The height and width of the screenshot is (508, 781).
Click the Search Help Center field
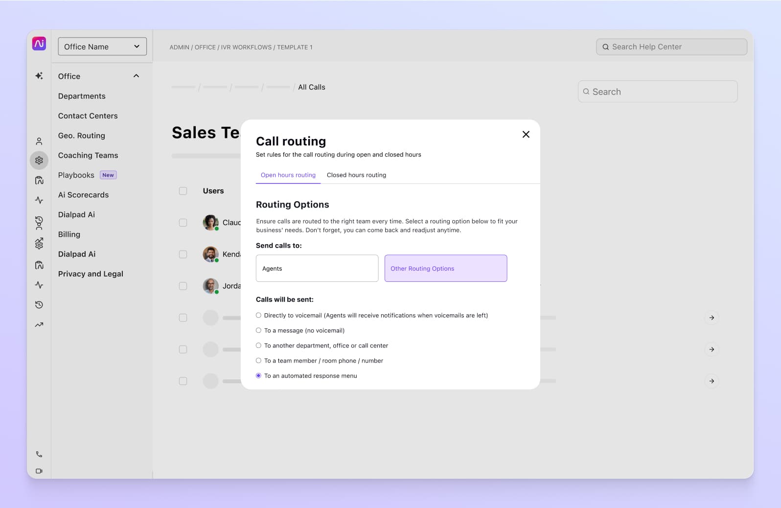coord(671,47)
